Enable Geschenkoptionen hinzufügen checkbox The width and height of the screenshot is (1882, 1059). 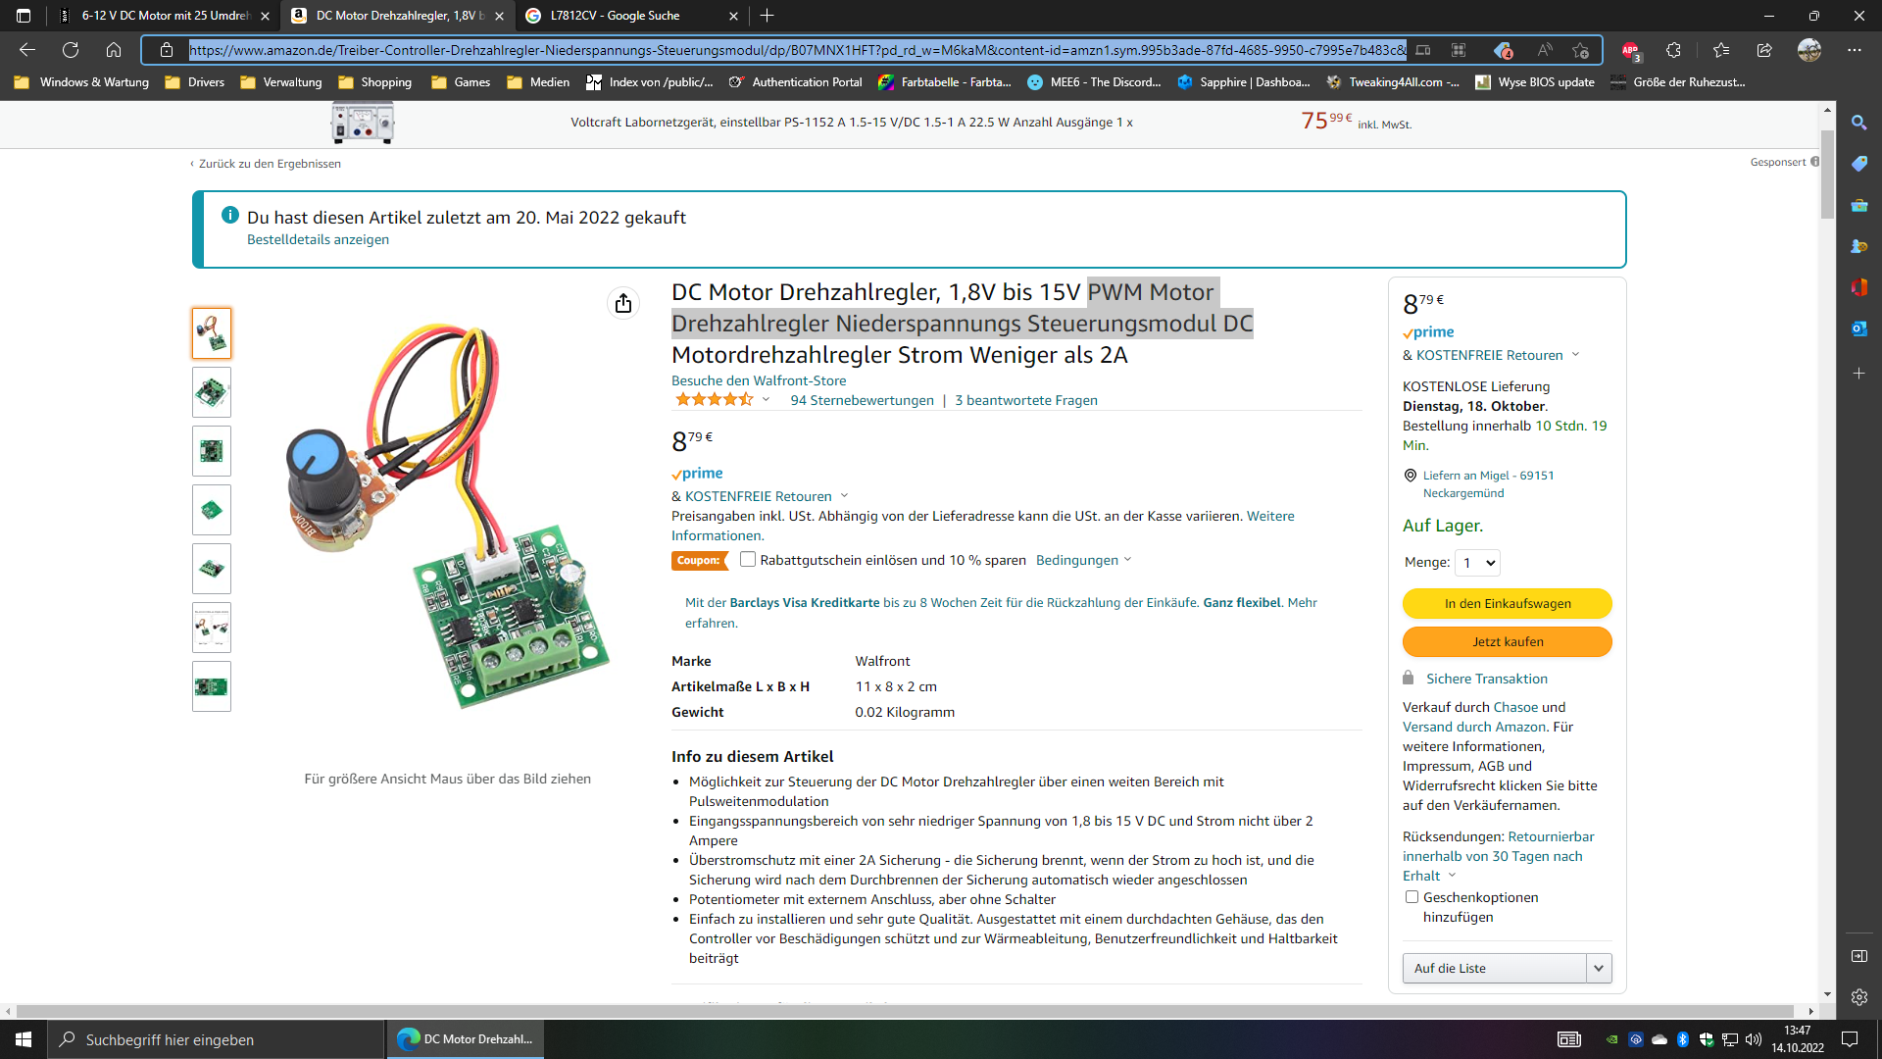click(1411, 897)
